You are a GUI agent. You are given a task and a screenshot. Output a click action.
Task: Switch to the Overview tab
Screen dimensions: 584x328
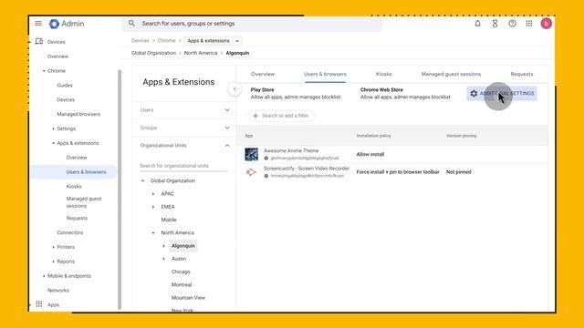pyautogui.click(x=263, y=74)
